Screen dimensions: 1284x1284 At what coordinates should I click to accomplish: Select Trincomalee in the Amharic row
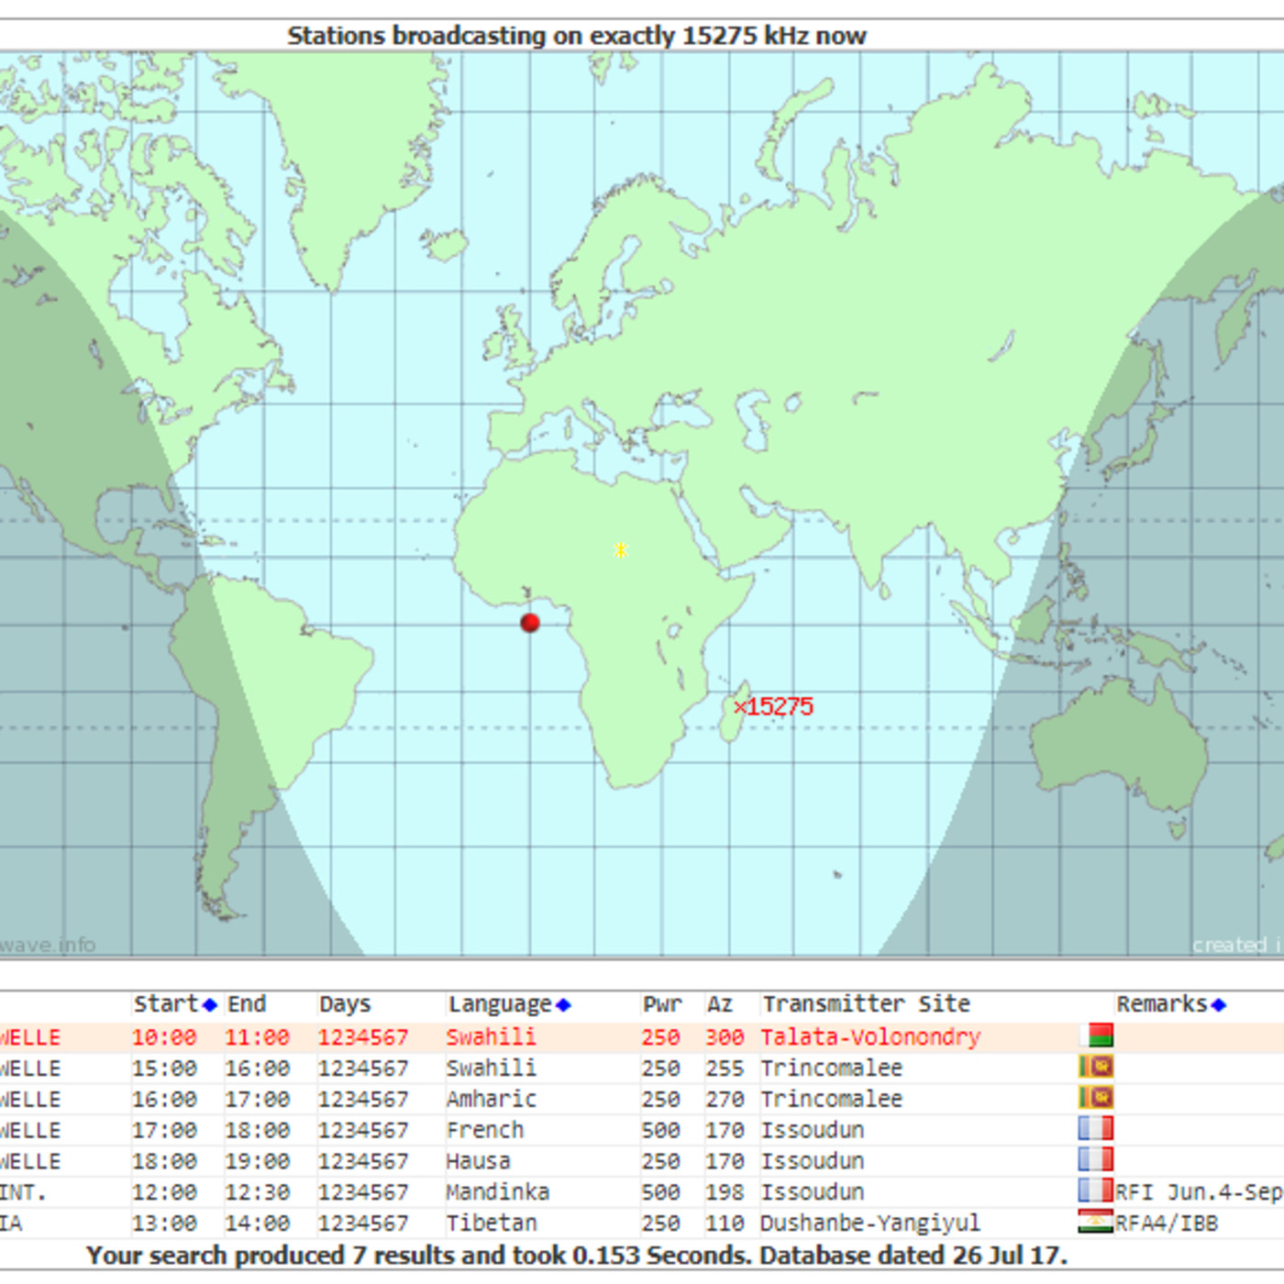click(x=831, y=1099)
